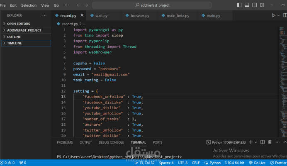Select the TERMINAL panel tab
This screenshot has height=166, width=287.
pyautogui.click(x=139, y=142)
